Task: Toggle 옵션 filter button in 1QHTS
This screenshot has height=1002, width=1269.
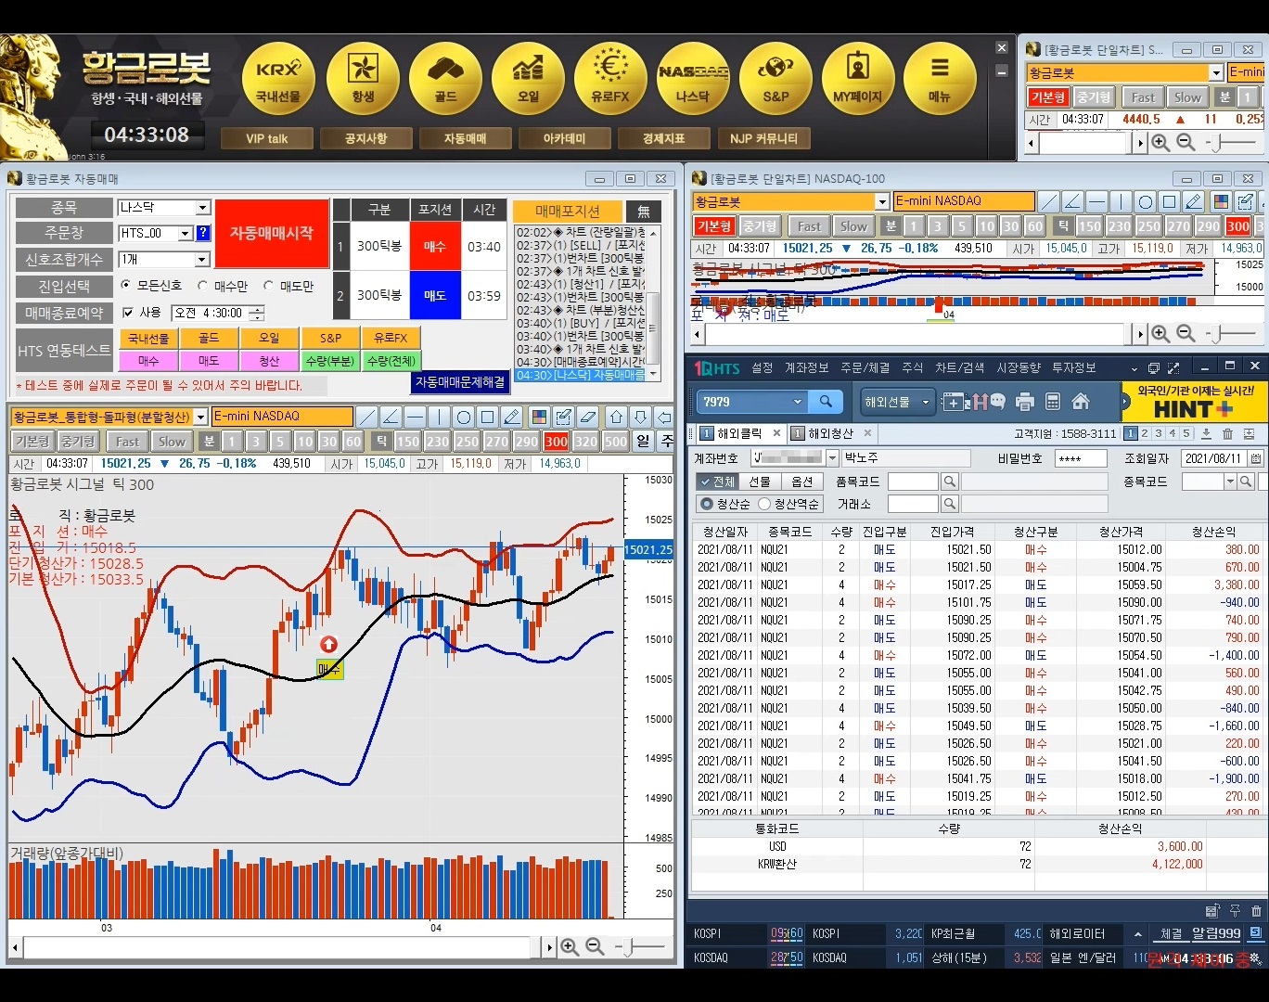Action: click(801, 482)
